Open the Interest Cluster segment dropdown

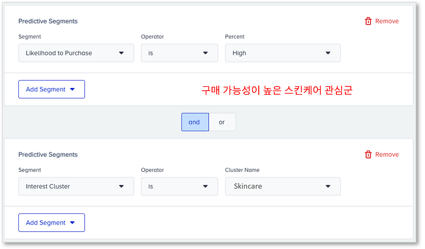pos(76,186)
